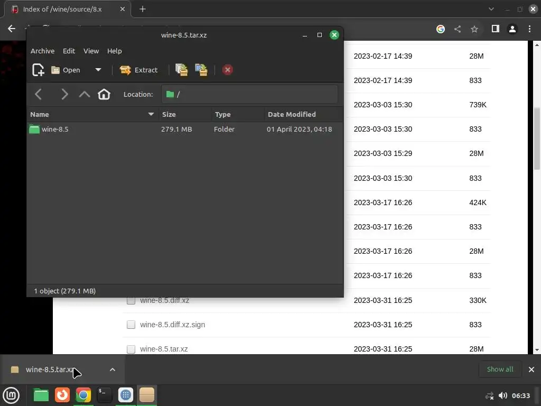Open downloaded wine-8.5.tar.xz item in shelf
The width and height of the screenshot is (541, 406).
pyautogui.click(x=50, y=370)
